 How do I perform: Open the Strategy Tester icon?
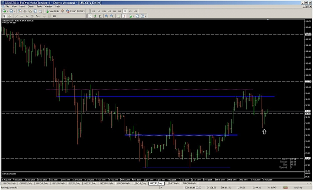[41, 11]
